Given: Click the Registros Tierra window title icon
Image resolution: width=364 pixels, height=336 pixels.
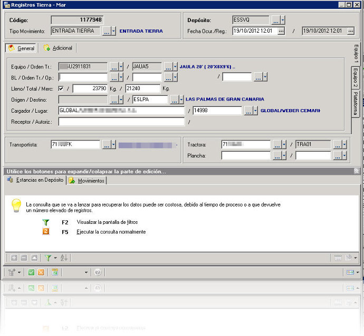Looking at the screenshot, I should tap(7, 5).
